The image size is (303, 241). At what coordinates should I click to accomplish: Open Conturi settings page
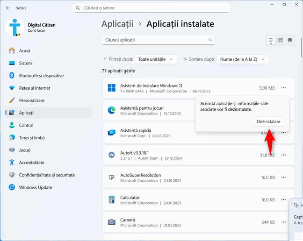pyautogui.click(x=49, y=125)
